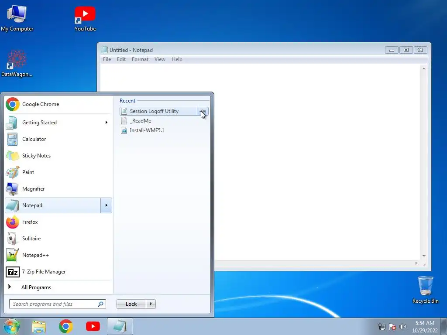Open File Explorer from the taskbar

39,326
